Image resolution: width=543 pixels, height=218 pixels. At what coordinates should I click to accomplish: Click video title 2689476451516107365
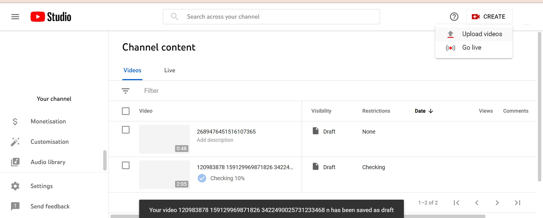click(x=226, y=132)
